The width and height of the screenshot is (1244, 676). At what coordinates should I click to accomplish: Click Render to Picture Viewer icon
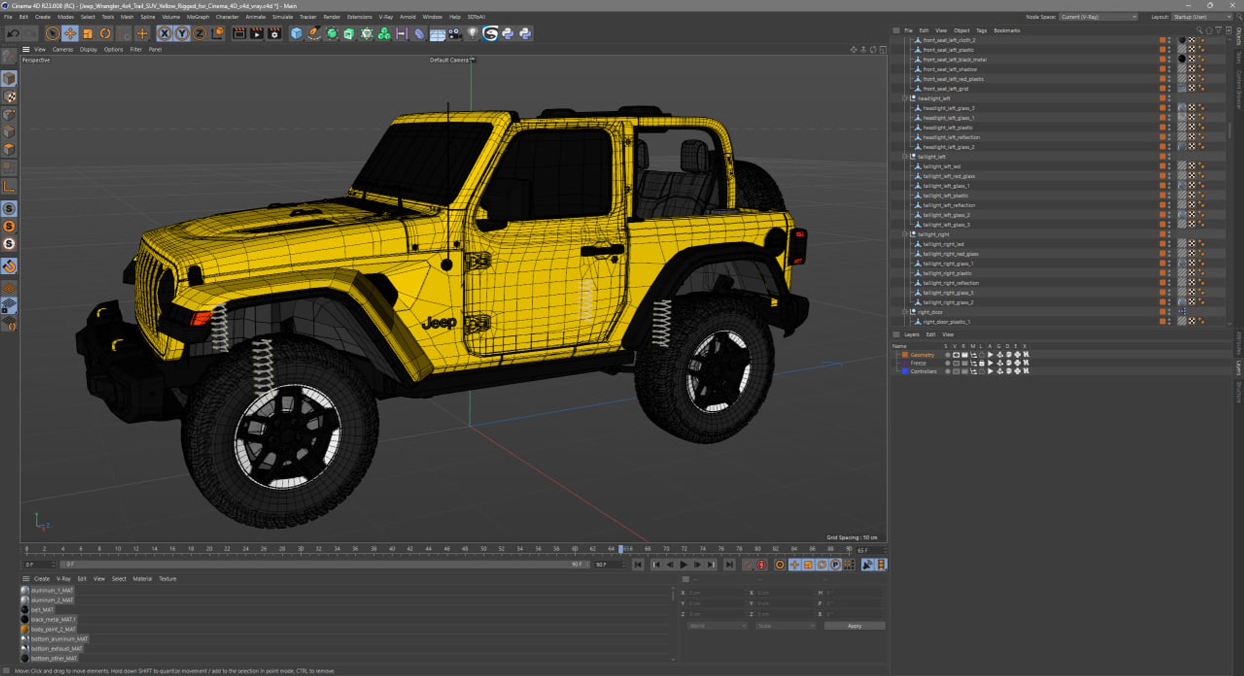(x=257, y=34)
